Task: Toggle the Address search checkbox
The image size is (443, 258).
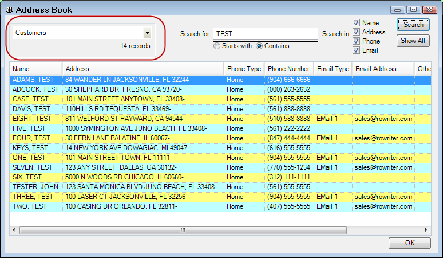Action: (x=356, y=32)
